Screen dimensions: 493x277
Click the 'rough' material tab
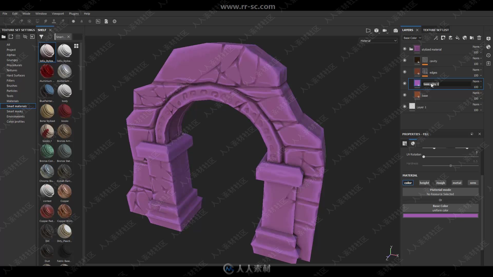pyautogui.click(x=441, y=182)
